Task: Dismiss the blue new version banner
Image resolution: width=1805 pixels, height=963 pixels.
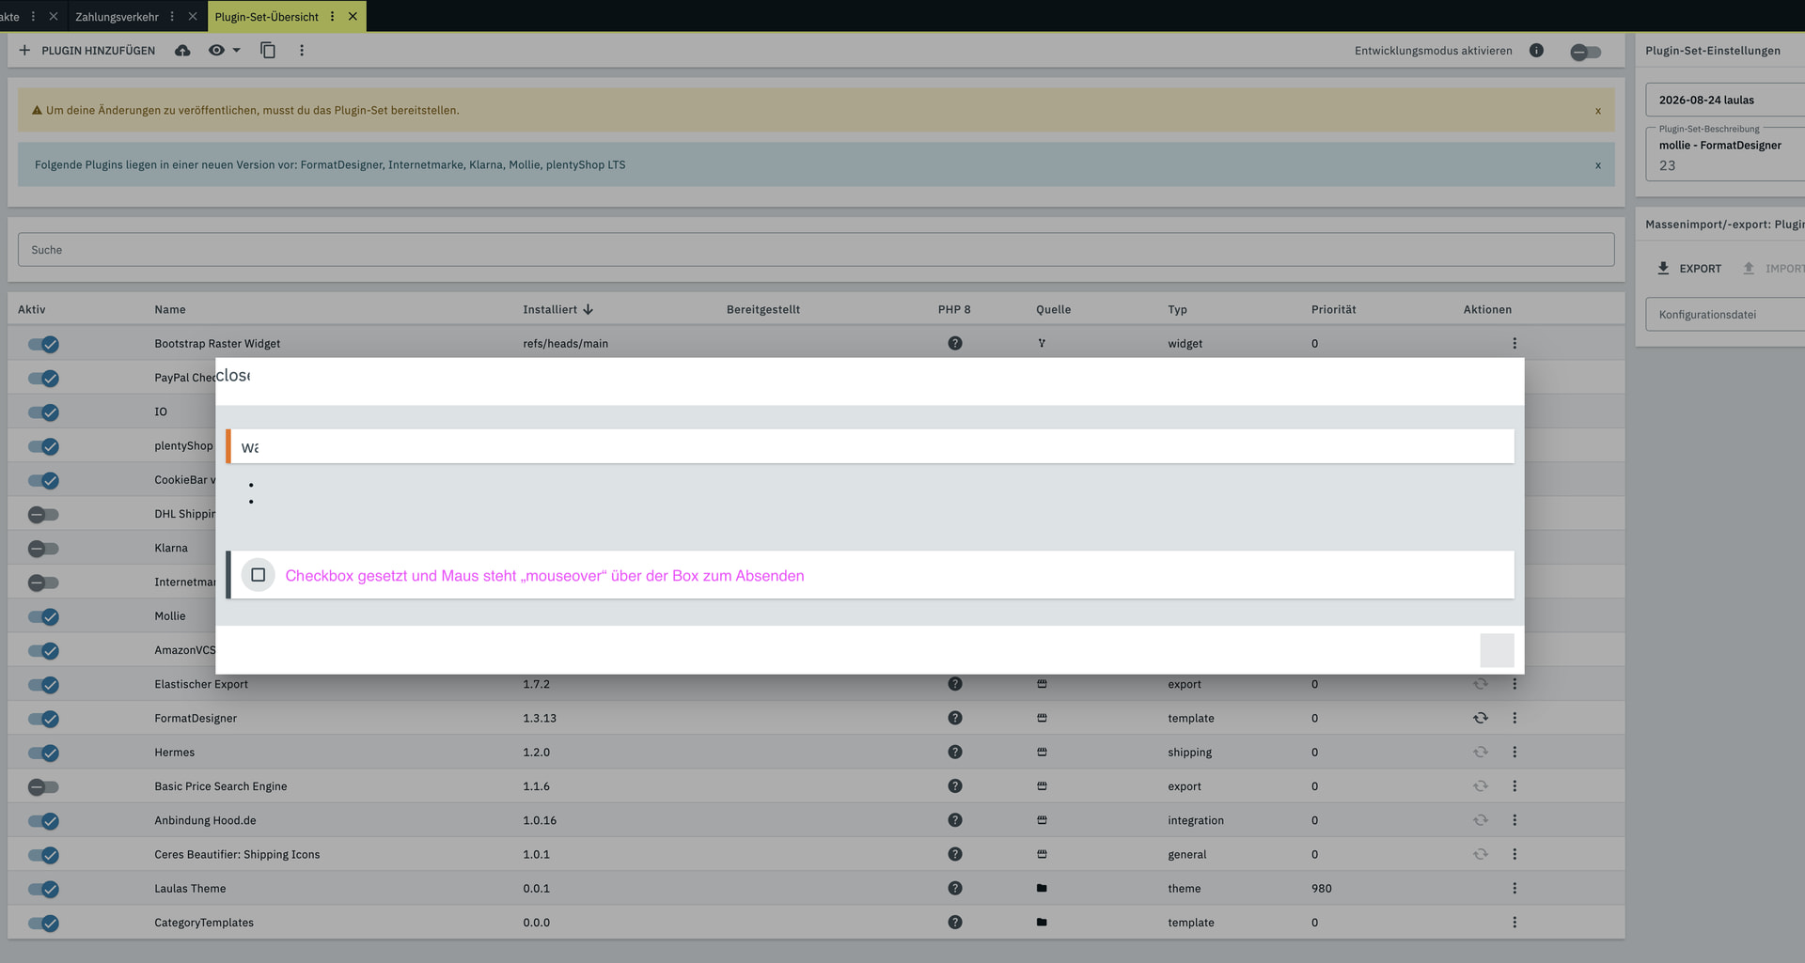Action: tap(1597, 165)
